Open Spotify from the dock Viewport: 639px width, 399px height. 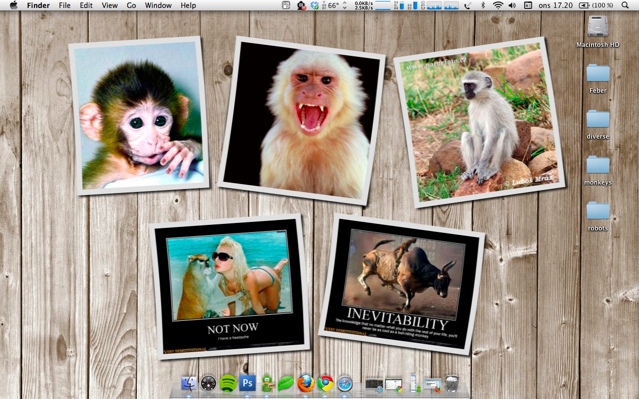(x=228, y=383)
